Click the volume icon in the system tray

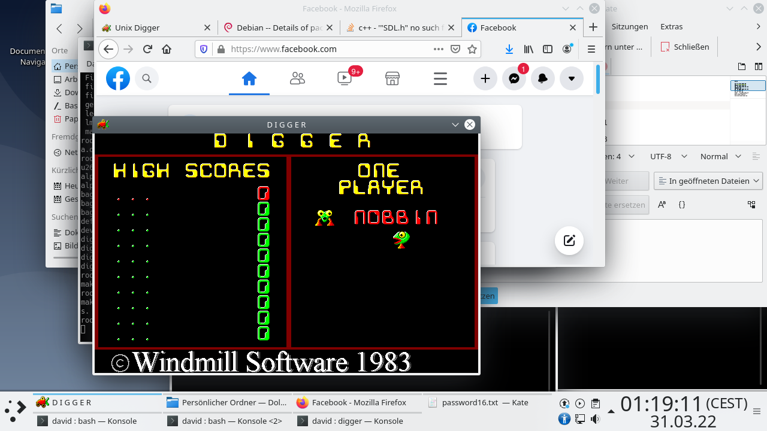coord(596,419)
